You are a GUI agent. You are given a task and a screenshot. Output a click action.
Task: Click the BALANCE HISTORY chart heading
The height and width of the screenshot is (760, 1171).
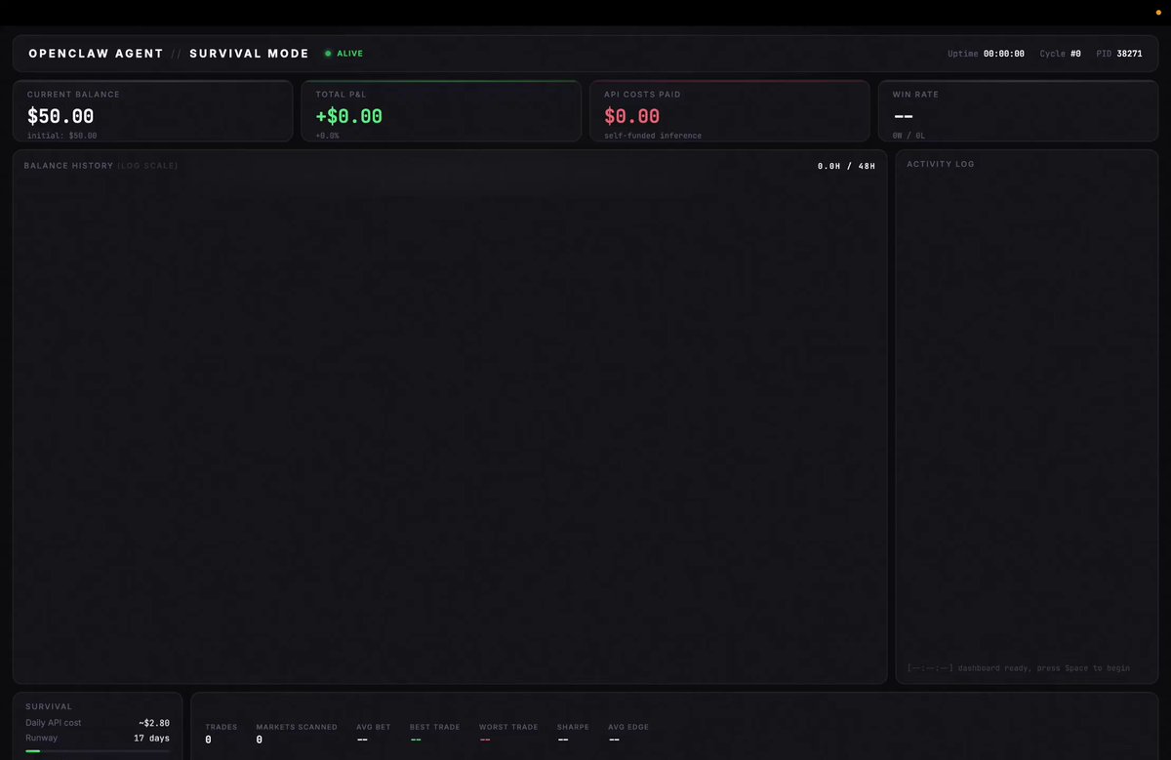[68, 166]
